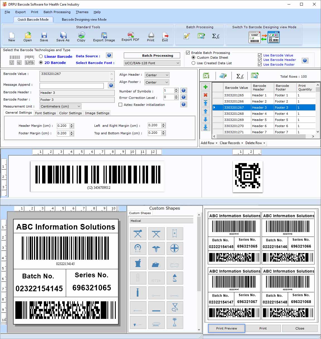Add a new row using the green plus icon
The image size is (321, 339).
pos(206,87)
